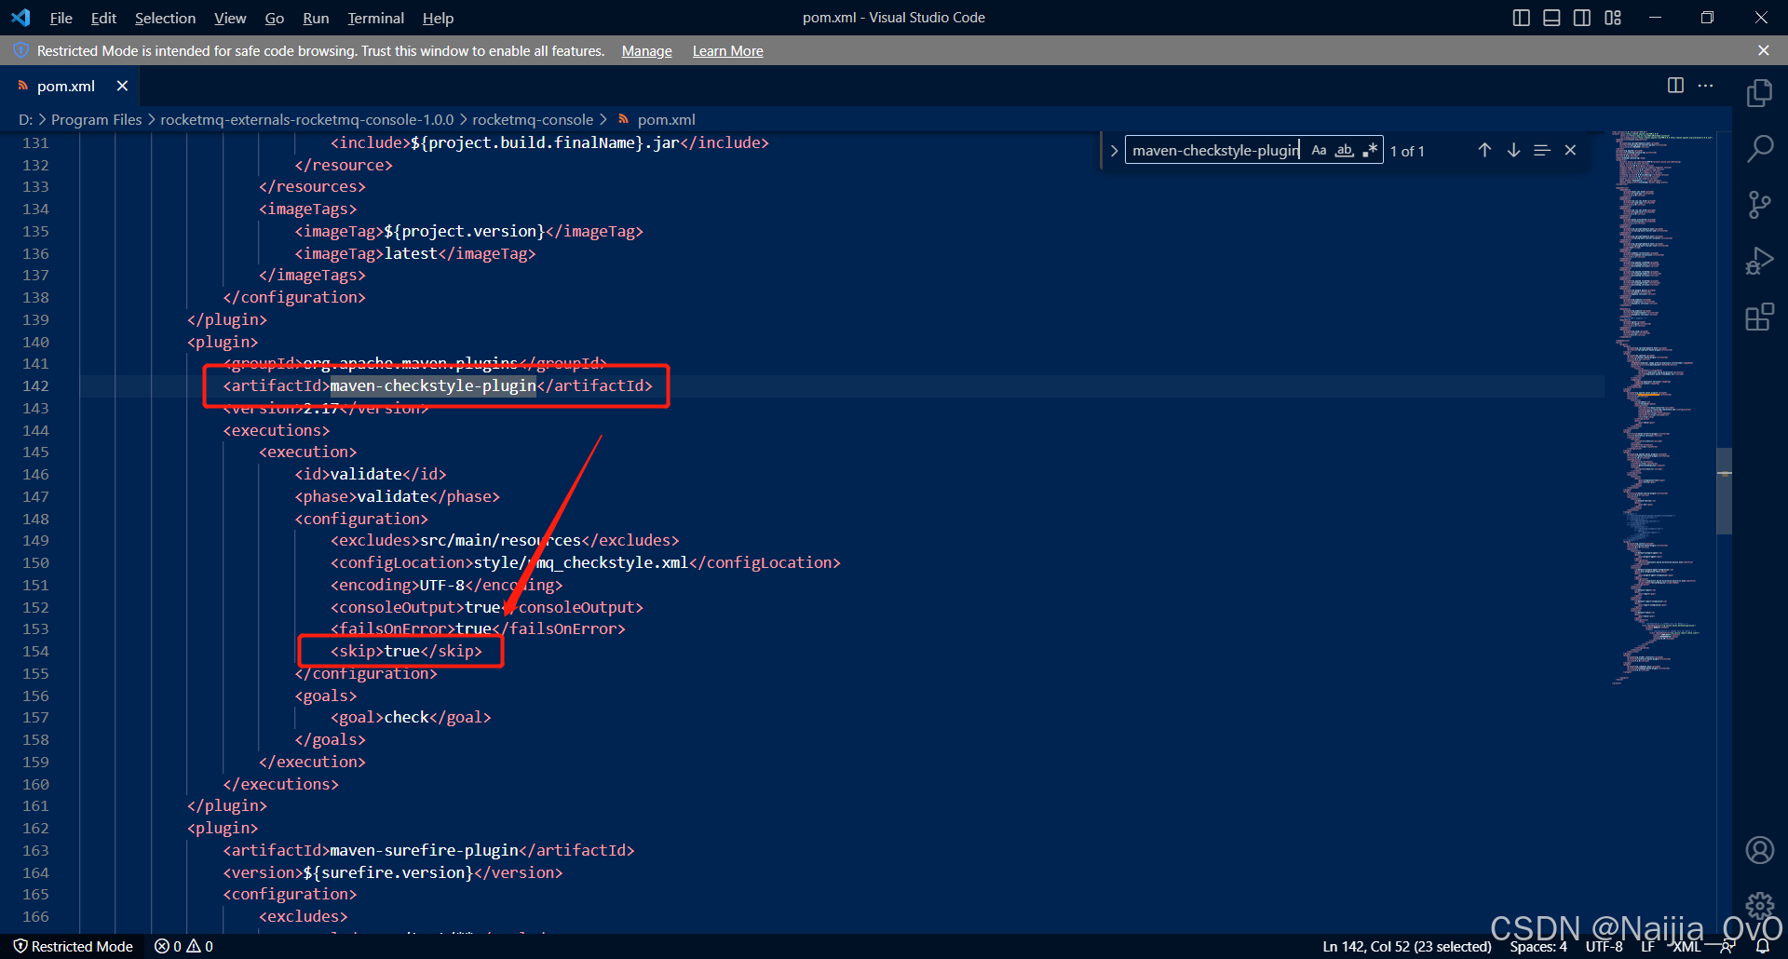Click the maven-surefire-plugin artifactId line
The width and height of the screenshot is (1788, 959).
click(x=428, y=850)
